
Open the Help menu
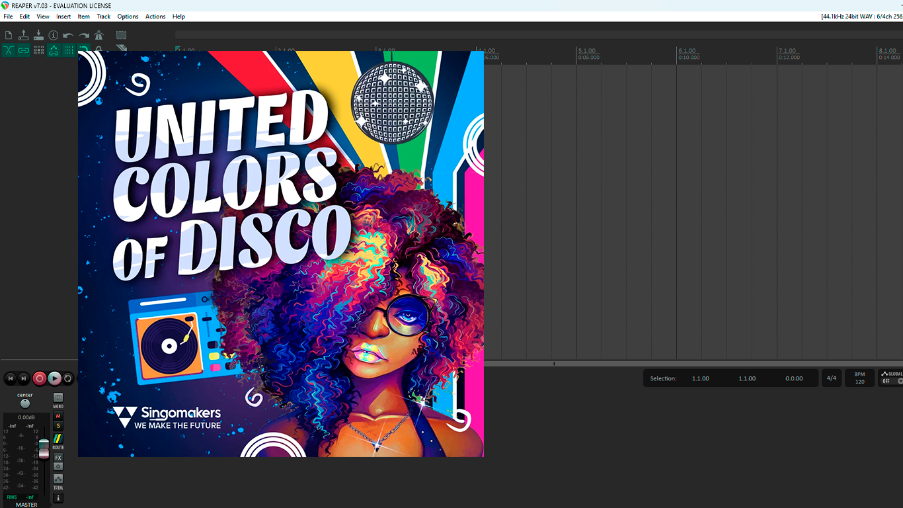pyautogui.click(x=178, y=17)
